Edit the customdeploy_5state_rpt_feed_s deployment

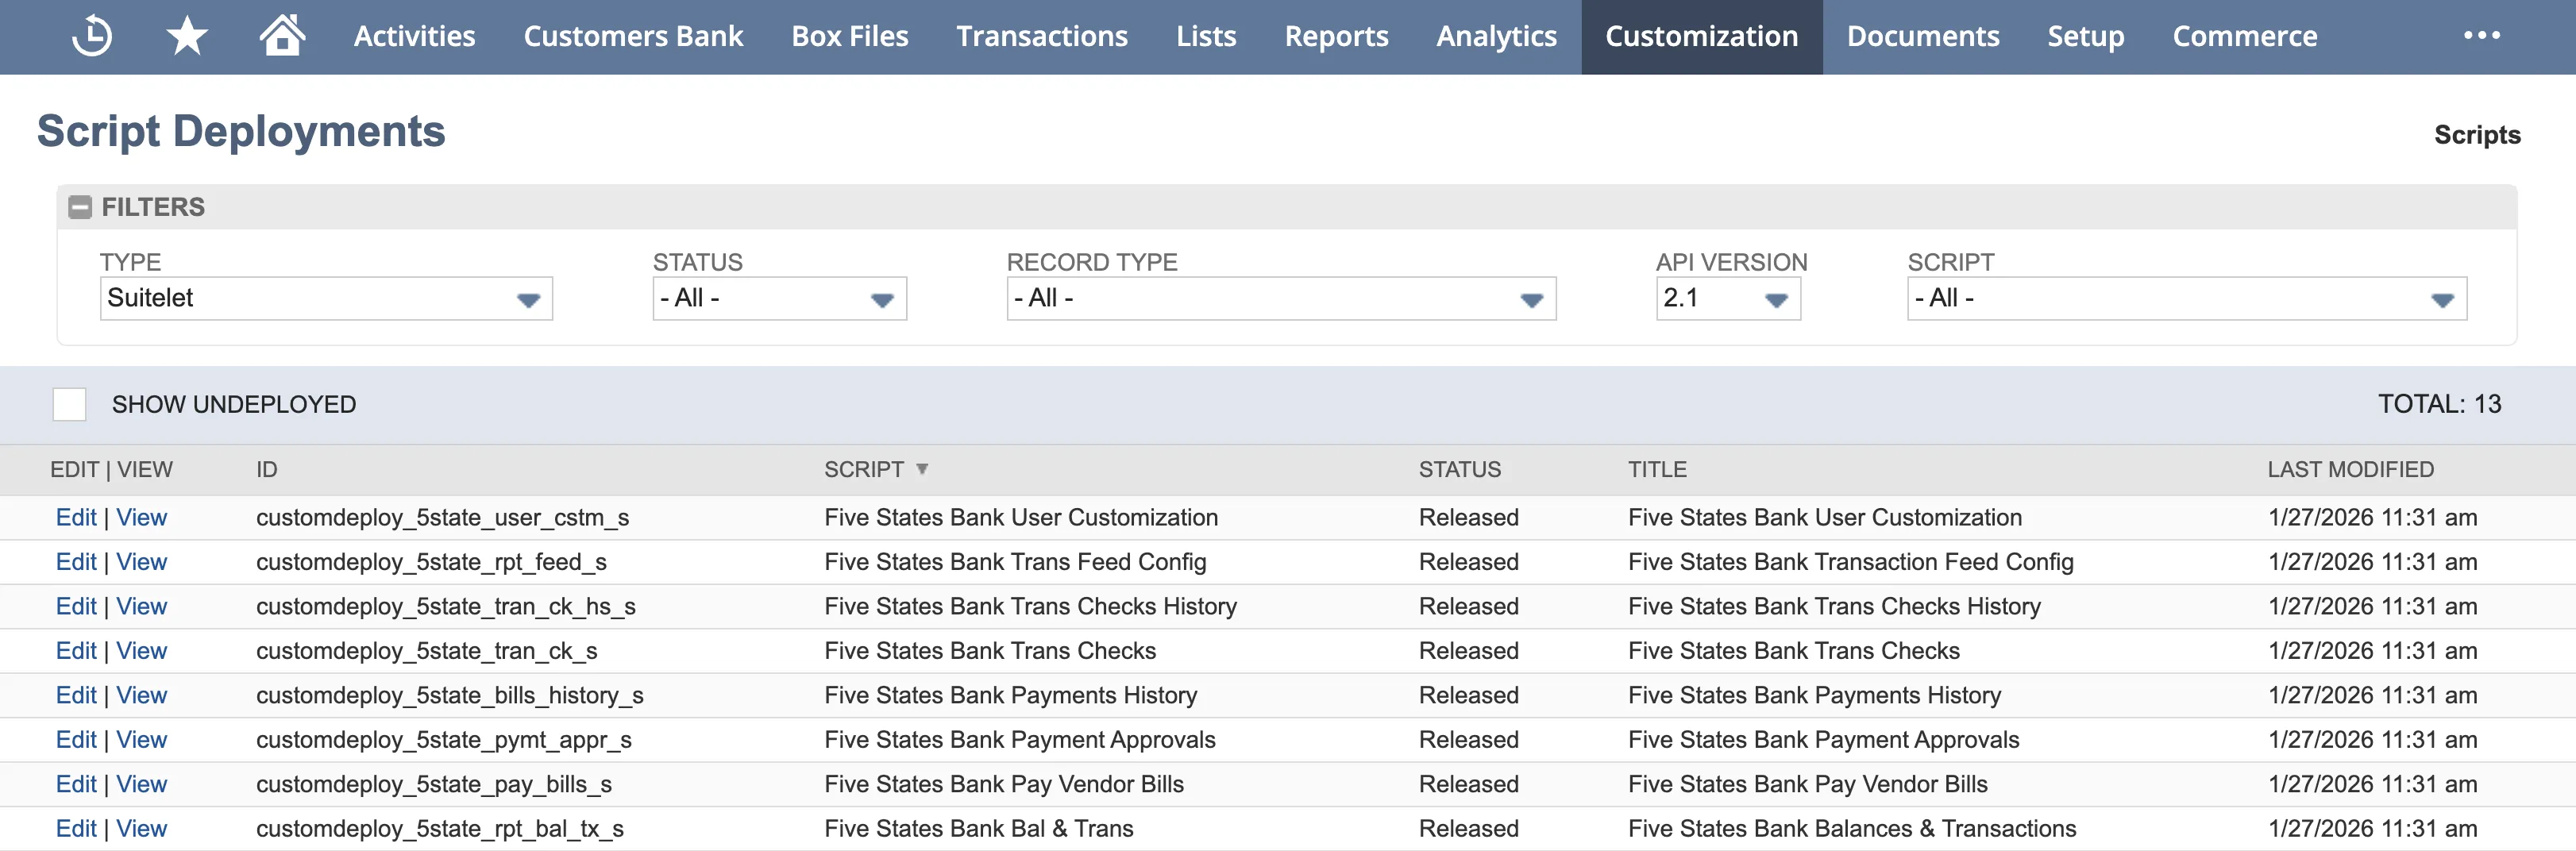click(x=76, y=562)
